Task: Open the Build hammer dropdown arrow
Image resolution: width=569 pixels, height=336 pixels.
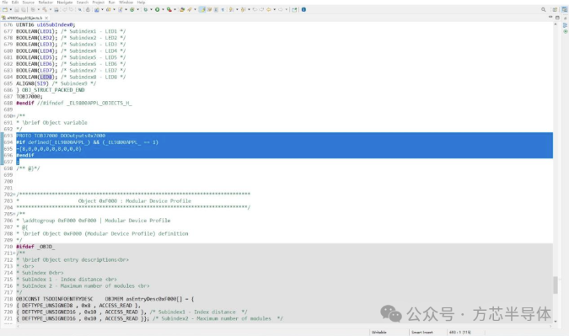Action: (x=50, y=9)
